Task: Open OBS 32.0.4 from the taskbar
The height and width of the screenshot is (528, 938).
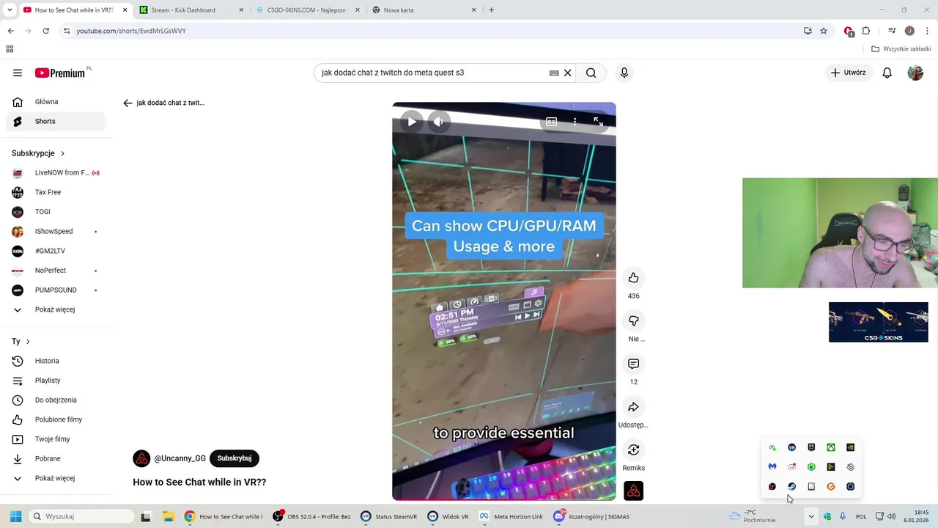Action: click(311, 516)
